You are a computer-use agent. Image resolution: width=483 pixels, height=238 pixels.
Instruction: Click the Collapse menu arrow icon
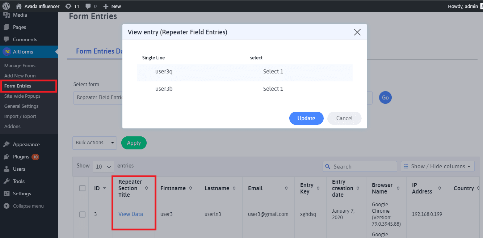pos(6,206)
